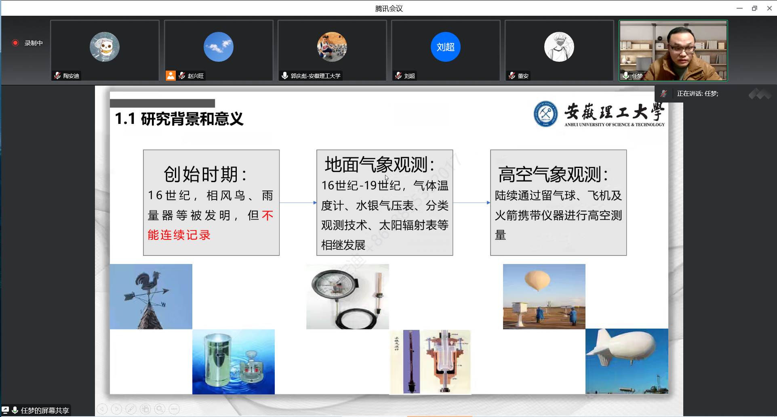This screenshot has height=417, width=777.
Task: Click 任梦's live video tile
Action: pyautogui.click(x=673, y=50)
